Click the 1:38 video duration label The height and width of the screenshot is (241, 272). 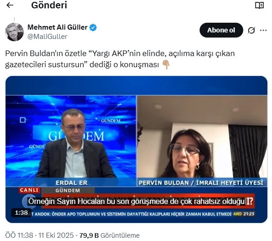coord(21,213)
